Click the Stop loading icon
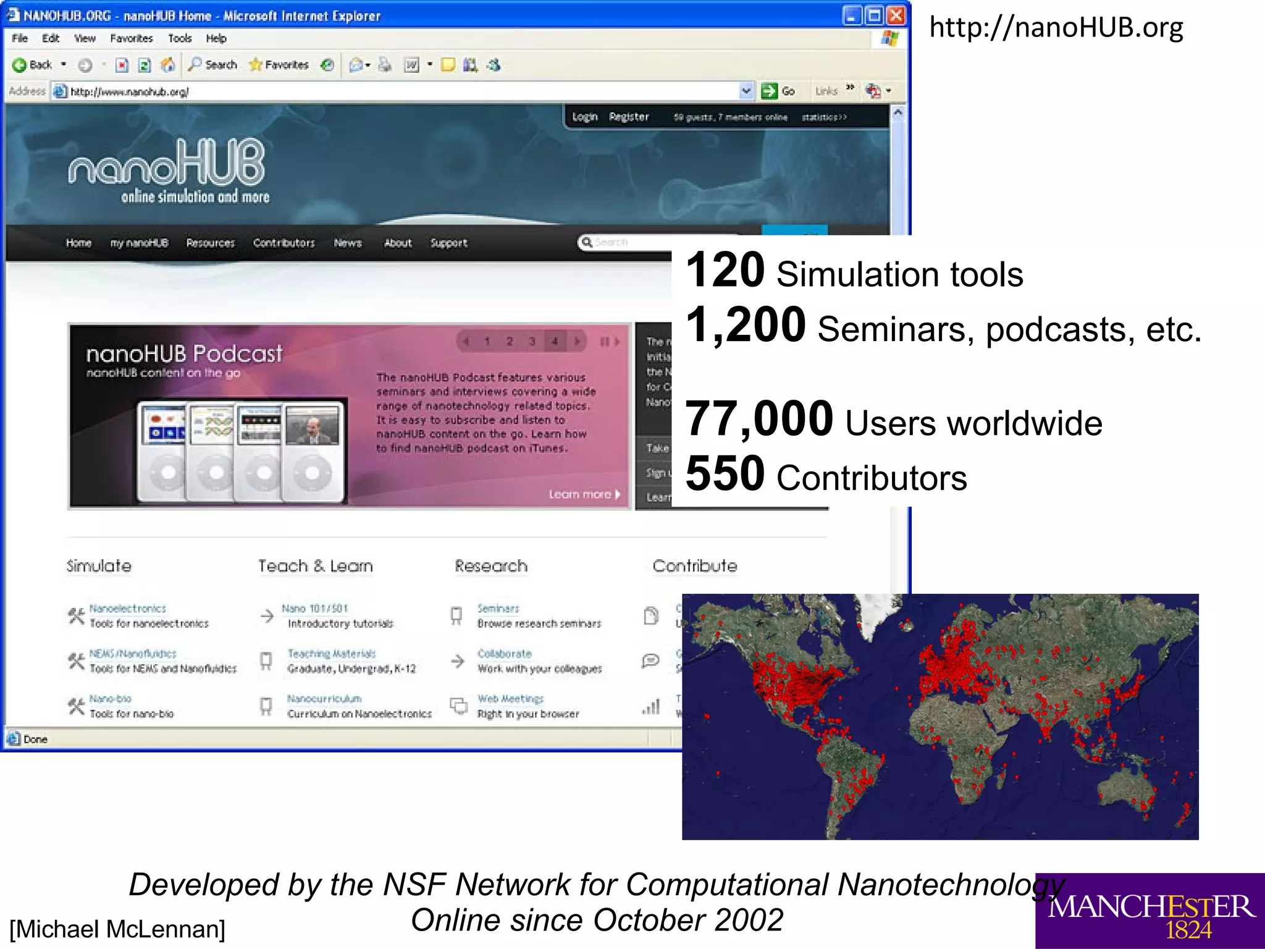This screenshot has height=949, width=1265. [122, 65]
